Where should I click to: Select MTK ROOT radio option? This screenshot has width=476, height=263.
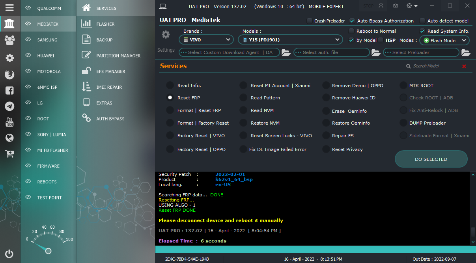403,85
